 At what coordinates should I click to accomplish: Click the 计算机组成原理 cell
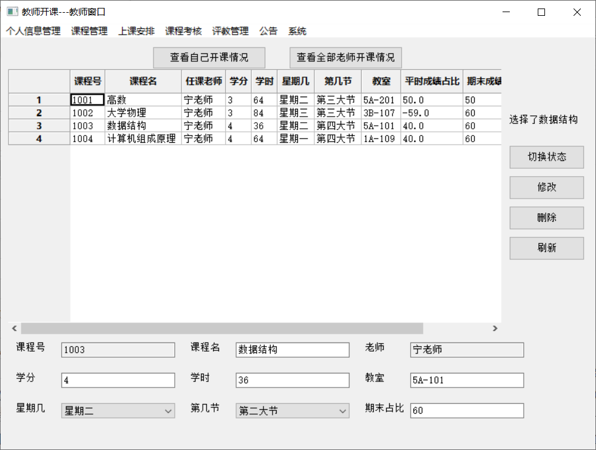[x=143, y=139]
